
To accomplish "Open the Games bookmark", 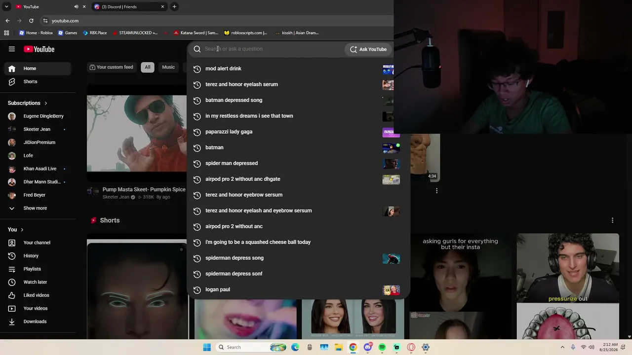I will 68,33.
